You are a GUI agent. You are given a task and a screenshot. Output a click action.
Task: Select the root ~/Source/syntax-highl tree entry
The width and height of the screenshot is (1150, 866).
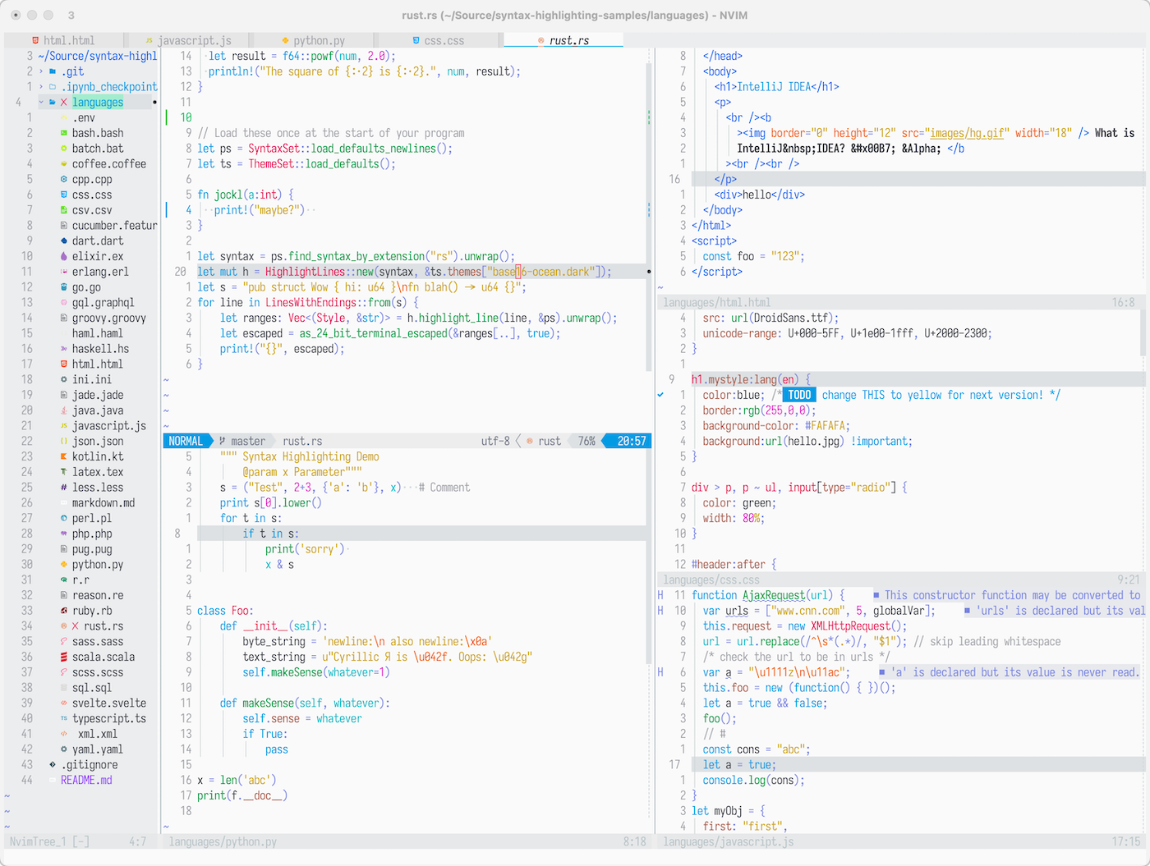coord(97,56)
